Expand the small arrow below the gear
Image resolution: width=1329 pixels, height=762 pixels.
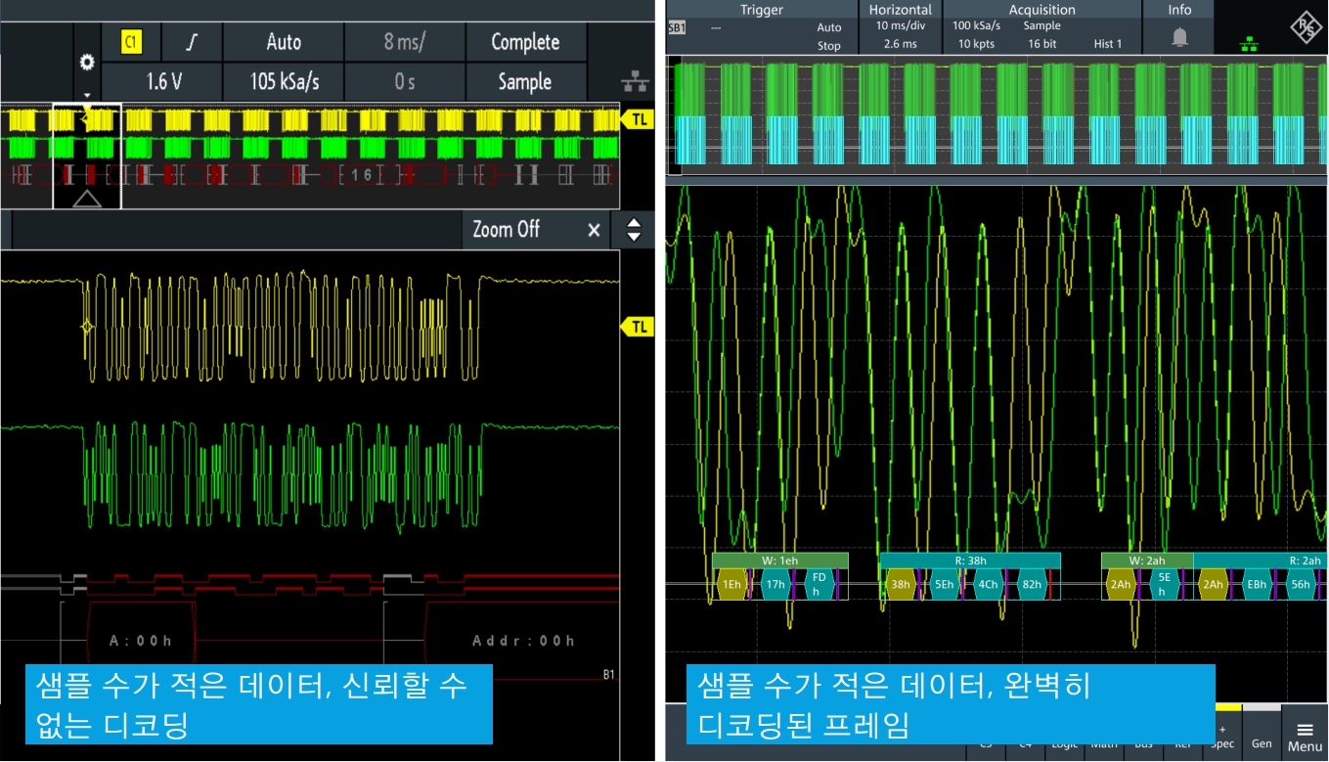(x=87, y=95)
